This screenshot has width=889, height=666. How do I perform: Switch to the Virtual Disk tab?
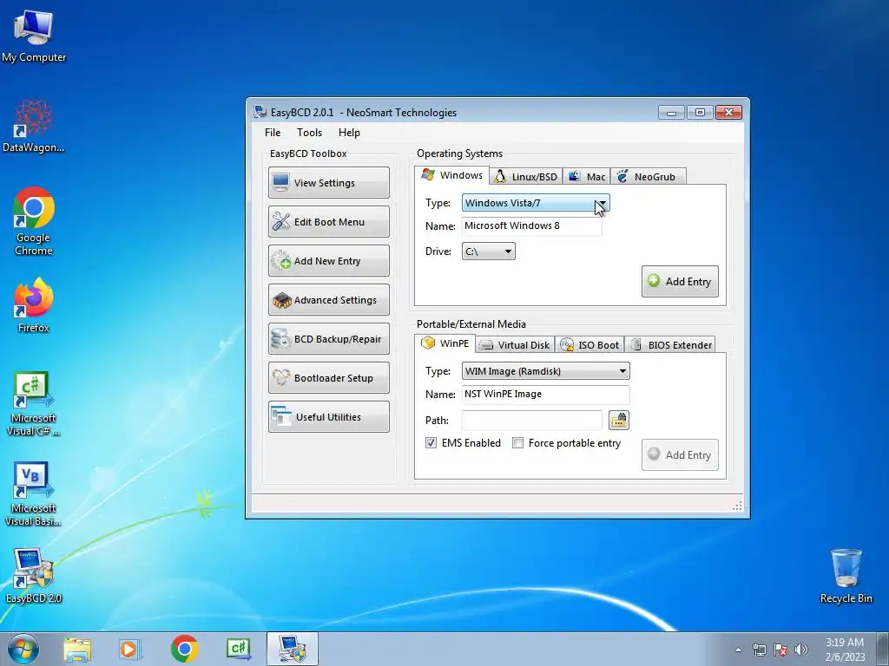(x=515, y=345)
